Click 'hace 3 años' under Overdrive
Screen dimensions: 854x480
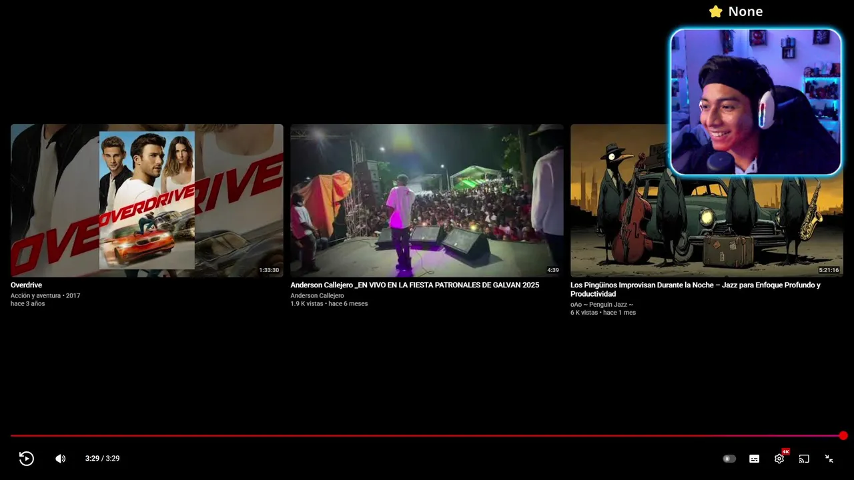pyautogui.click(x=27, y=303)
